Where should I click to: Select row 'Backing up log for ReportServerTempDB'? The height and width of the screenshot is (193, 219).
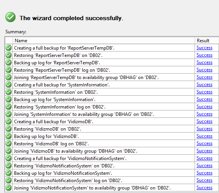112,62
